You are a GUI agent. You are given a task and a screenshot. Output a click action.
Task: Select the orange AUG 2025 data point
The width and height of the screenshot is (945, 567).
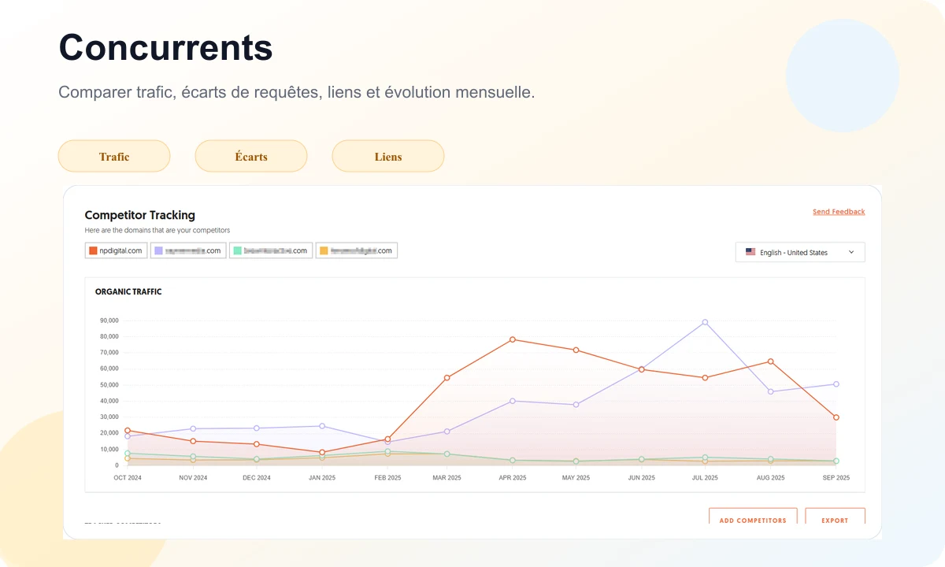coord(770,361)
